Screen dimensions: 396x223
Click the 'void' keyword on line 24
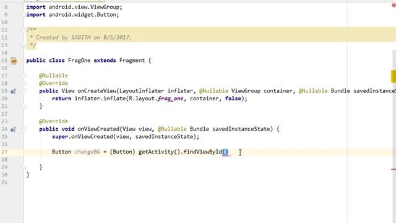point(68,129)
